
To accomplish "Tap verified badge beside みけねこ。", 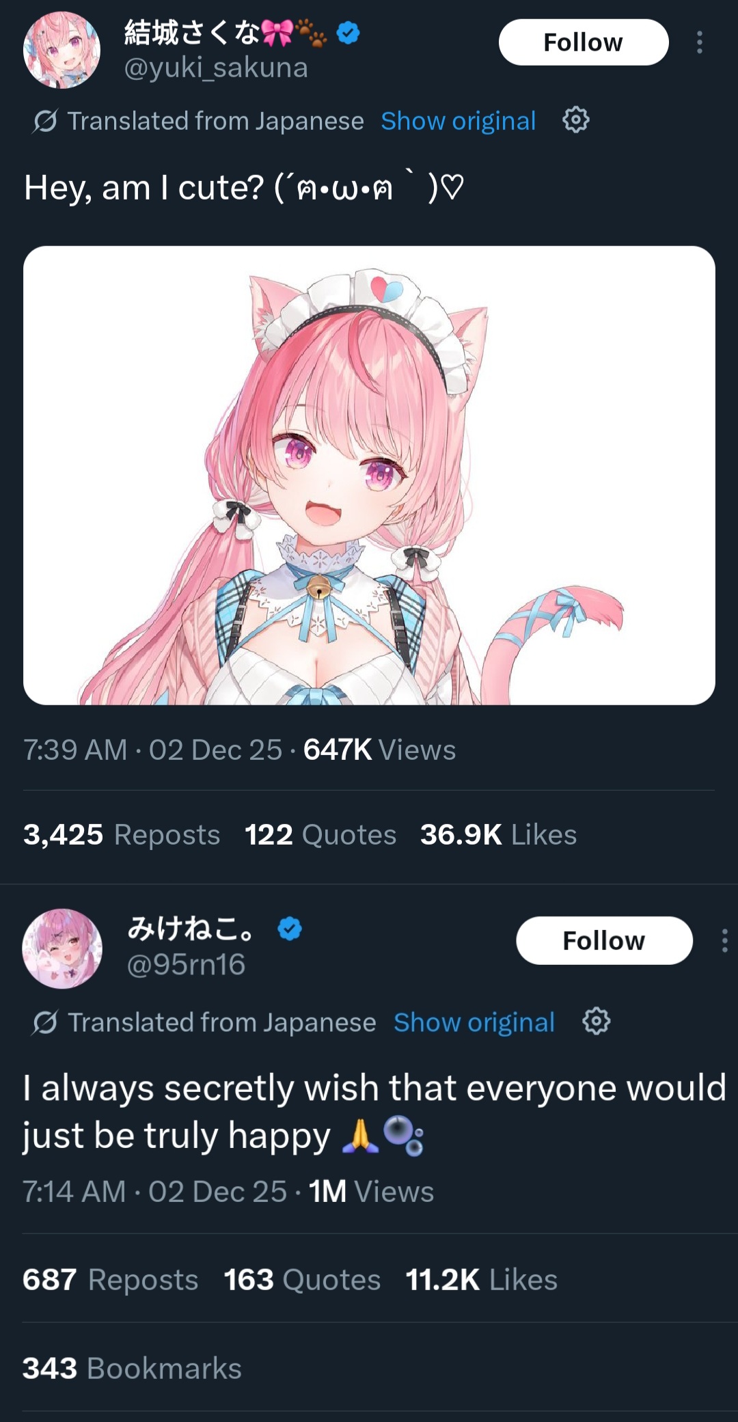I will click(x=290, y=929).
